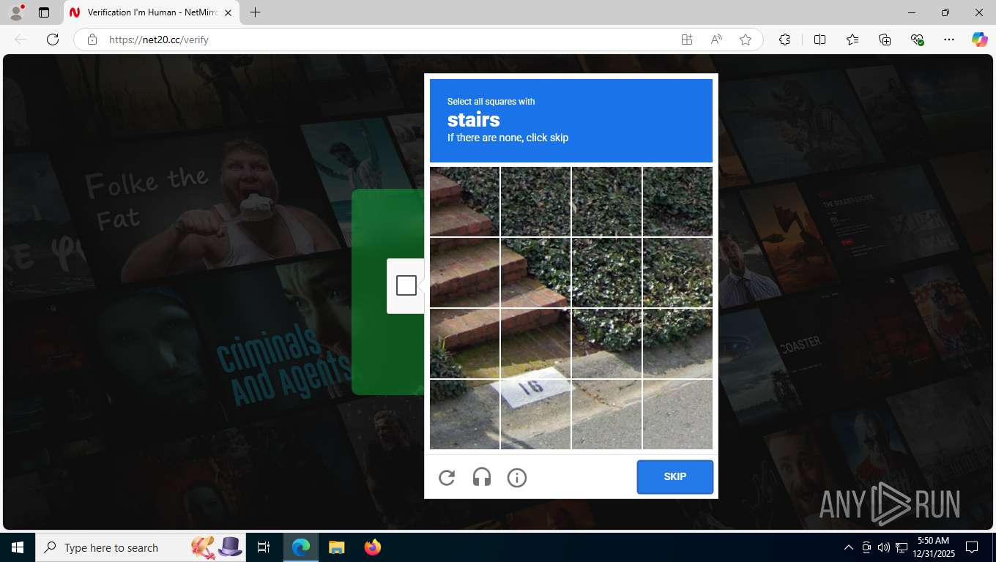Open Task View on the taskbar

point(264,547)
